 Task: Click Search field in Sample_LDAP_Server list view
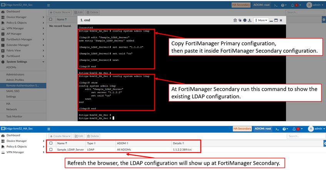point(306,136)
